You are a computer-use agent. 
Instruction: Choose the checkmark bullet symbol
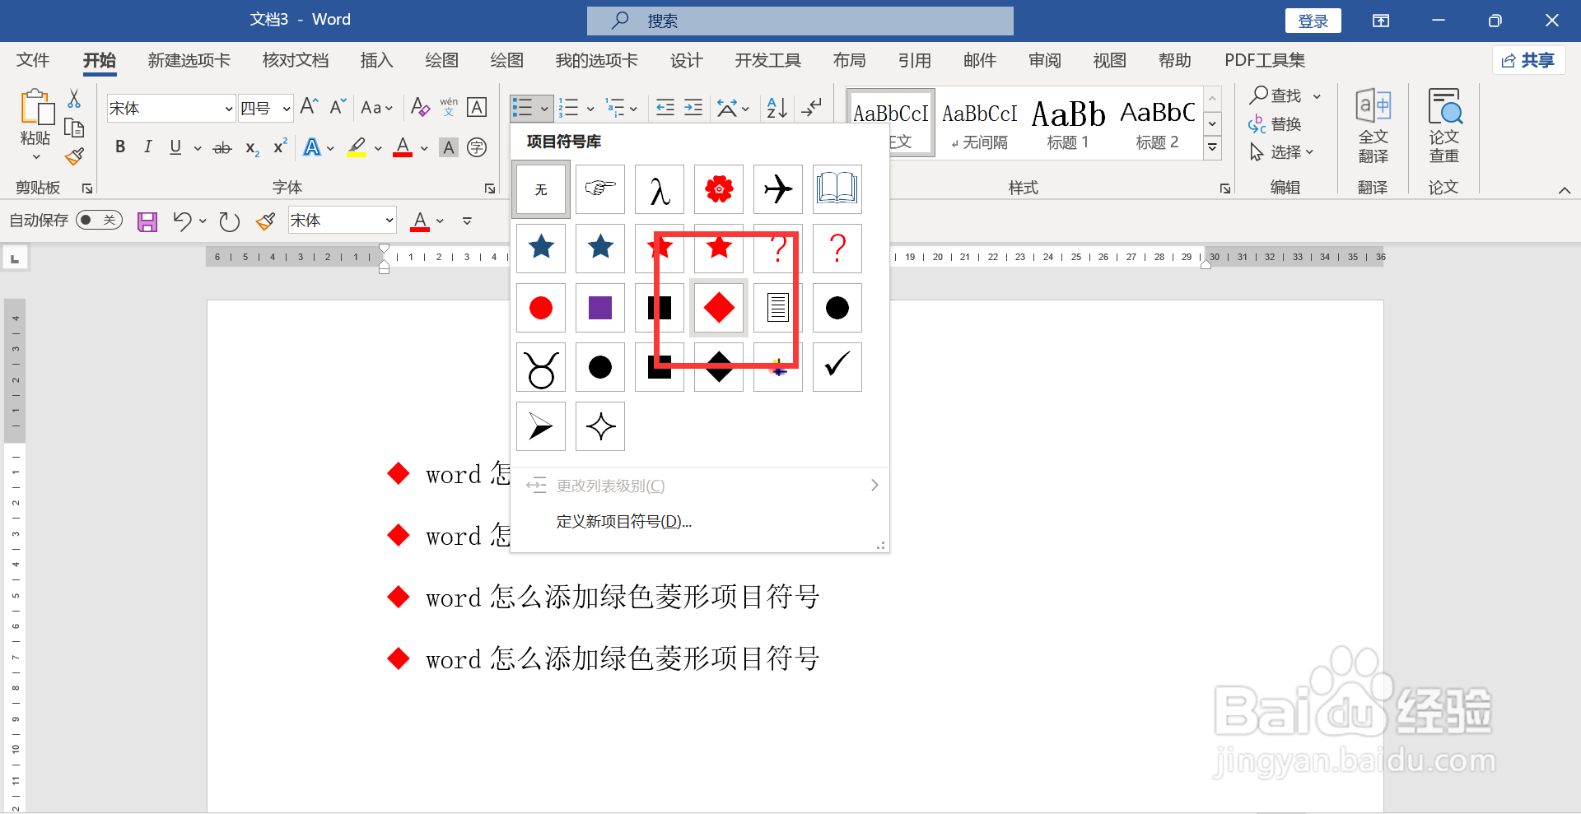(x=837, y=367)
